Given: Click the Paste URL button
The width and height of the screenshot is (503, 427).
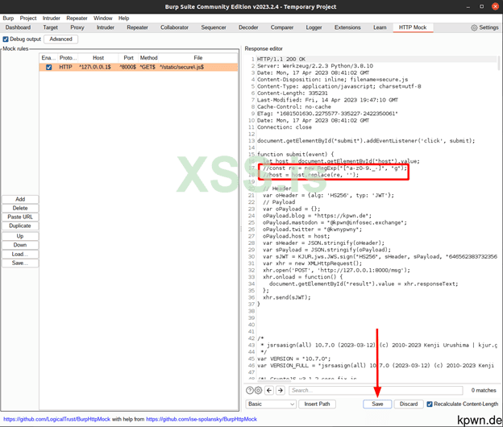Looking at the screenshot, I should pos(20,217).
